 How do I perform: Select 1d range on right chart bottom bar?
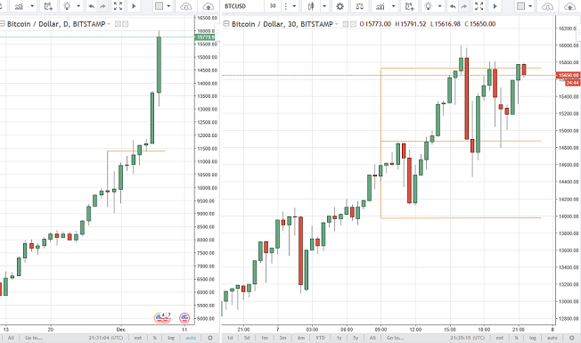click(x=230, y=338)
